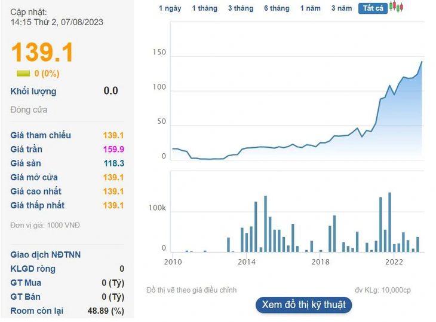This screenshot has width=436, height=322.
Task: Click the 2022 marker on time axis
Action: point(394,262)
